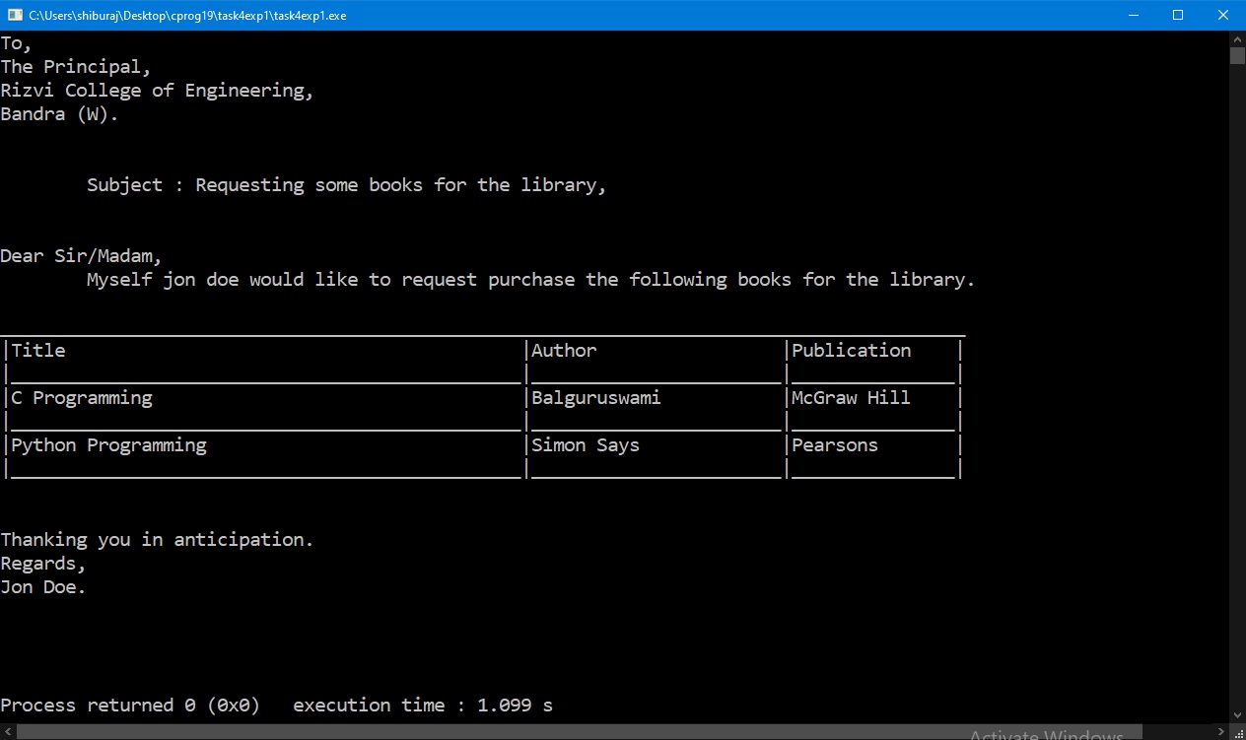This screenshot has height=740, width=1246.
Task: Click the horizontal scrollbar right arrow
Action: (1220, 732)
